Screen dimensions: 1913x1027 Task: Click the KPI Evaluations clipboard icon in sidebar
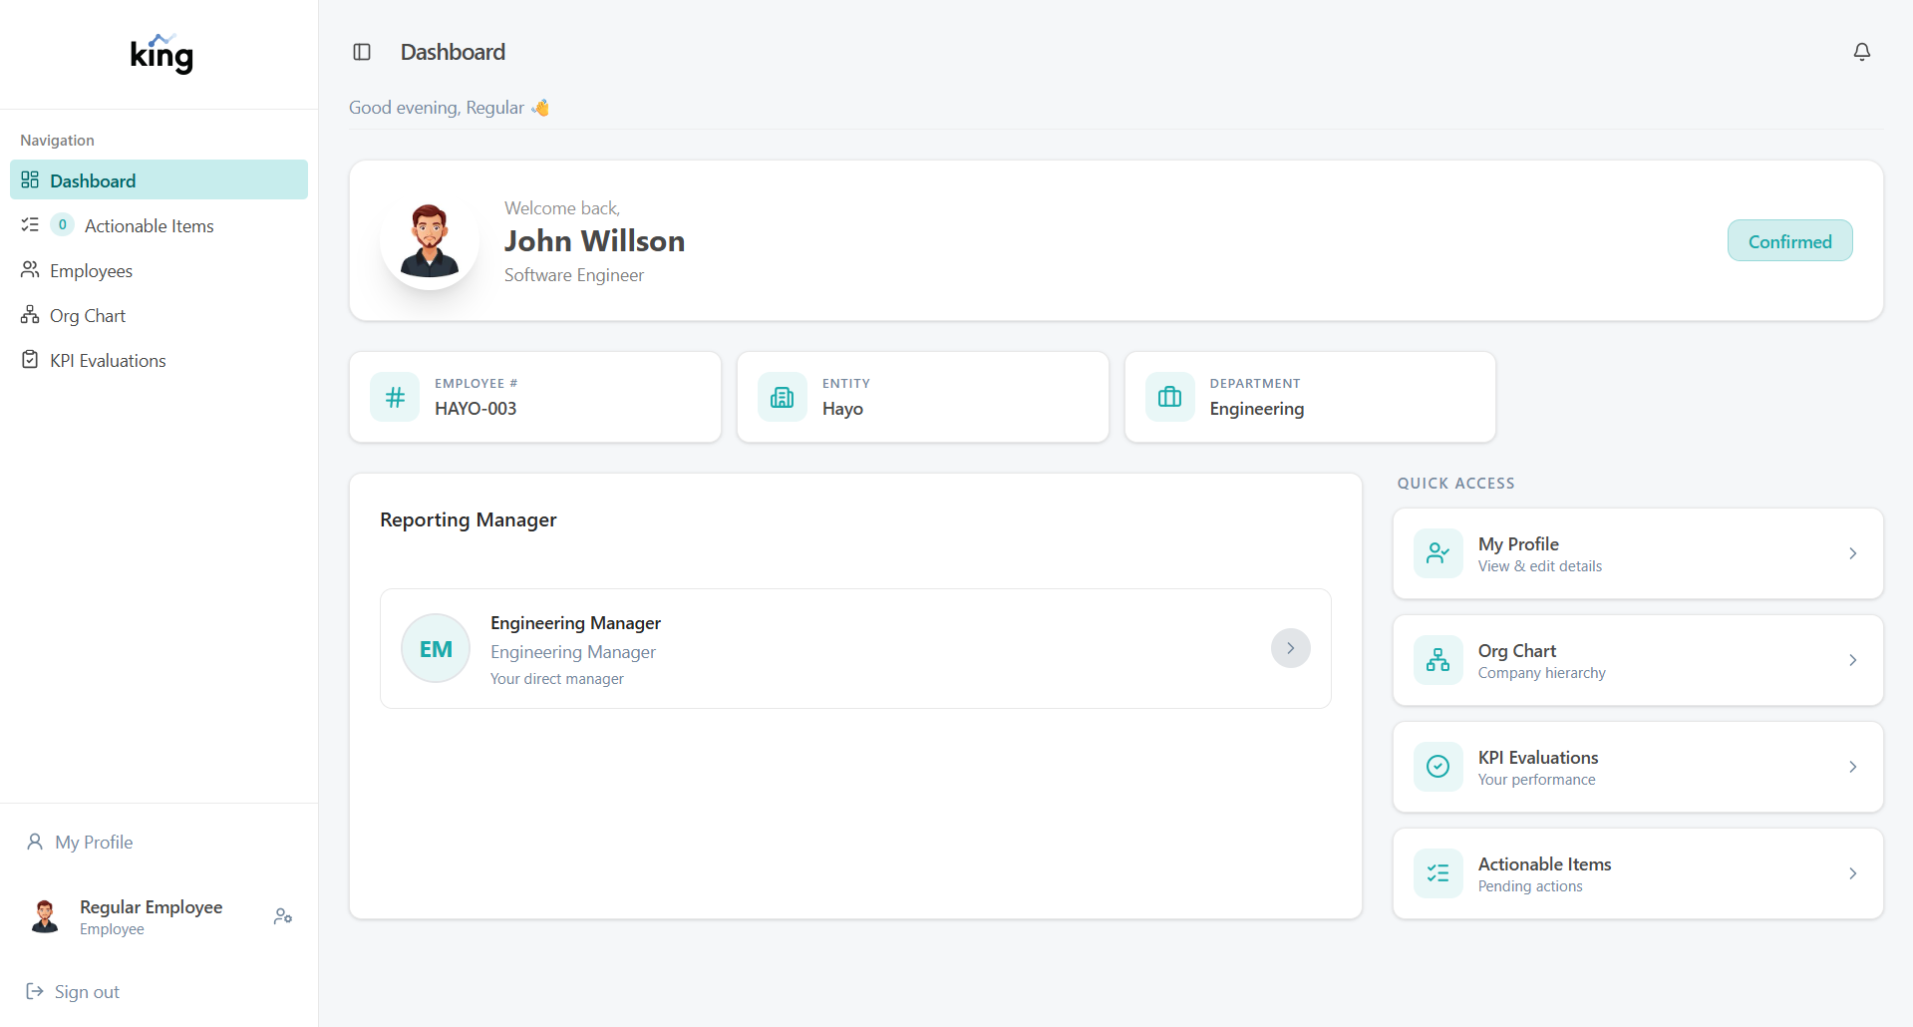[30, 359]
